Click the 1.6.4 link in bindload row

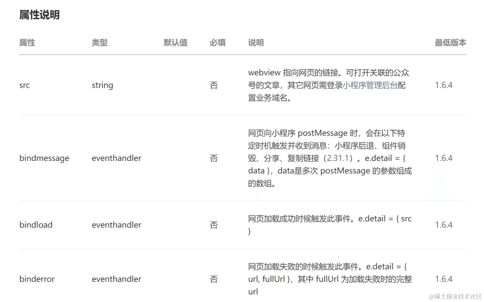click(443, 225)
